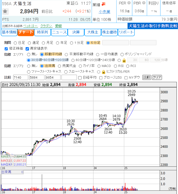This screenshot has height=194, width=178.
Task: Select the 週足 period radio button
Action: pos(29,43)
